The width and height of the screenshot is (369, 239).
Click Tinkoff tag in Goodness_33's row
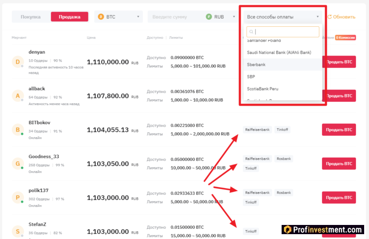pos(251,169)
